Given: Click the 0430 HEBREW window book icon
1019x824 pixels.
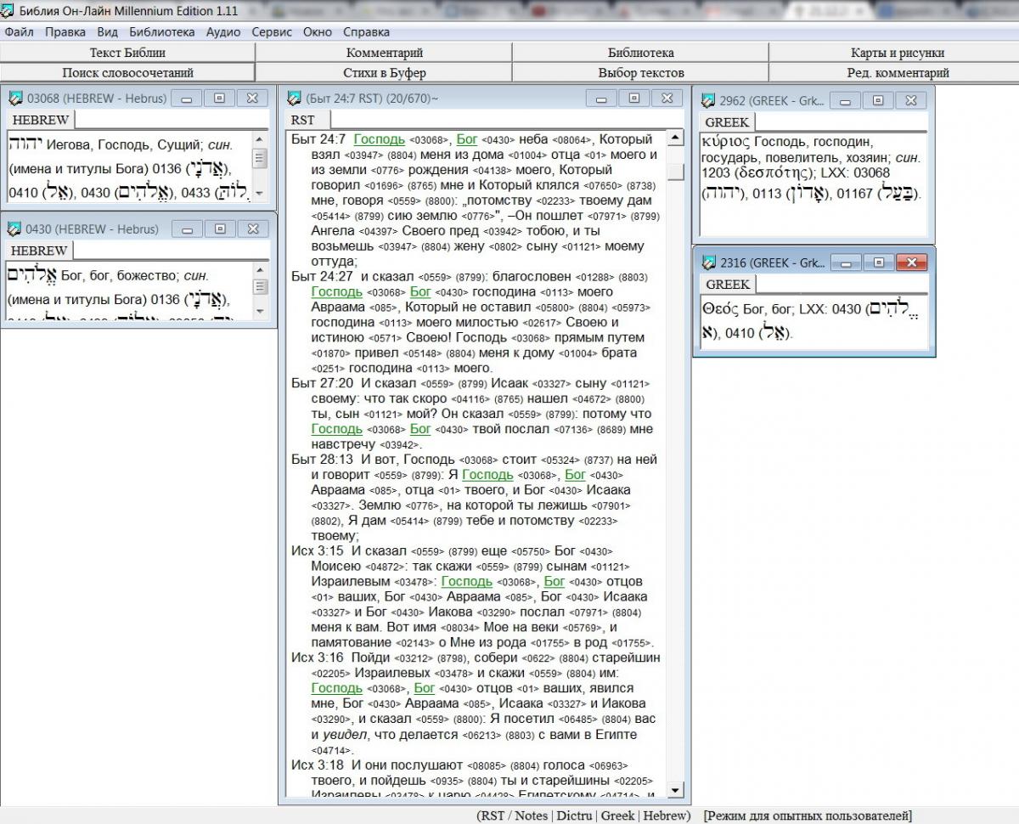Looking at the screenshot, I should click(14, 229).
